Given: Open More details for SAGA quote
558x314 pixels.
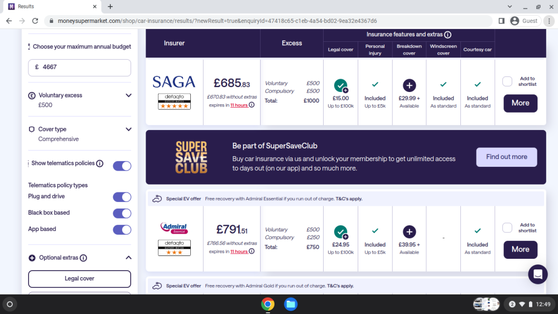Looking at the screenshot, I should (520, 103).
